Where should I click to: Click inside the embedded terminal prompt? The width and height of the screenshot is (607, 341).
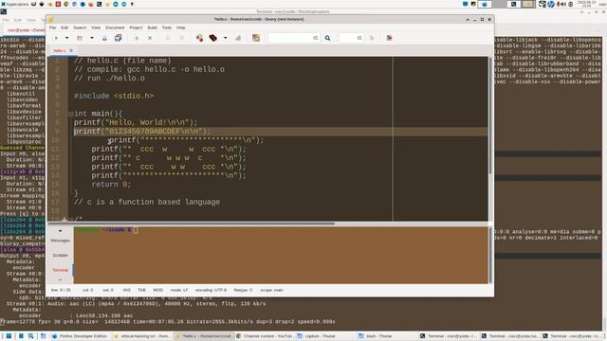(x=281, y=255)
